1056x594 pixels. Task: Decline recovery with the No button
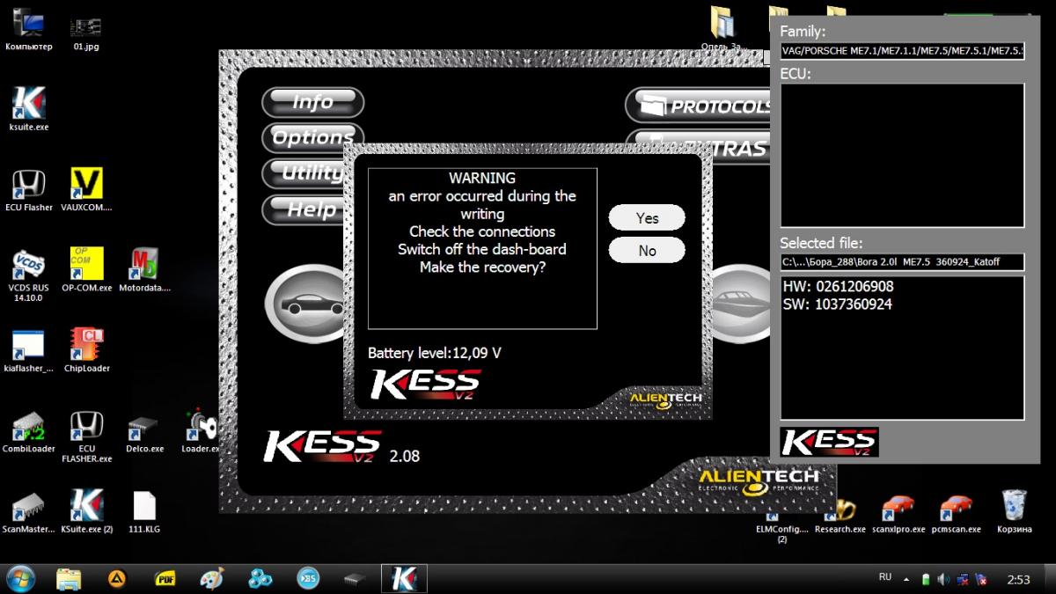pos(647,251)
